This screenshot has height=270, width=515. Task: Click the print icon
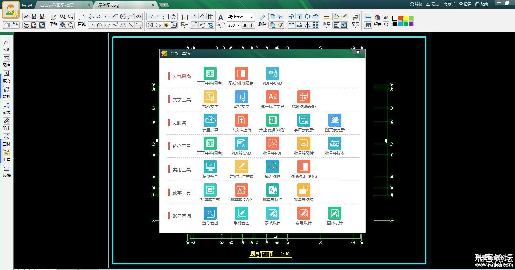pyautogui.click(x=26, y=25)
